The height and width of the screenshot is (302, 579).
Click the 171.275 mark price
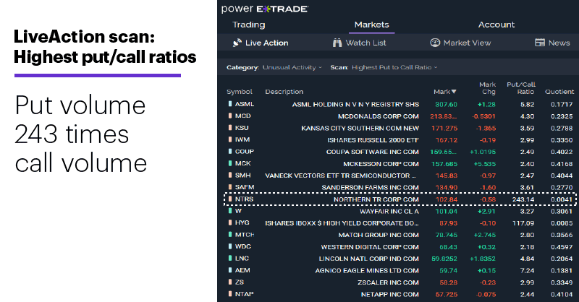(444, 129)
